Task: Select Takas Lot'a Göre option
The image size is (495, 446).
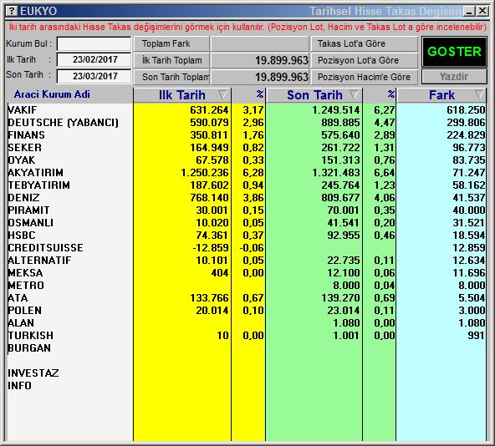Action: (365, 43)
